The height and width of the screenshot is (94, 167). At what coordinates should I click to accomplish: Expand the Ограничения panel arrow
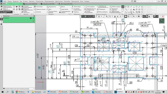pos(136,14)
